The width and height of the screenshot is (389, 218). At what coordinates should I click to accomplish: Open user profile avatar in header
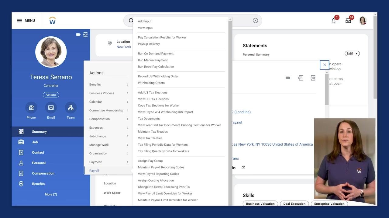click(x=363, y=21)
